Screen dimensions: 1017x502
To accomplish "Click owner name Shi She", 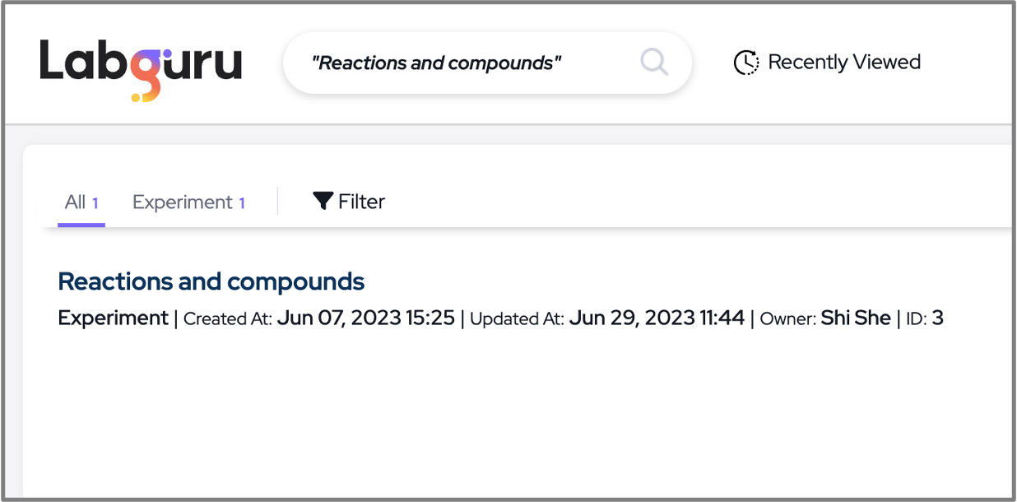I will pos(856,318).
